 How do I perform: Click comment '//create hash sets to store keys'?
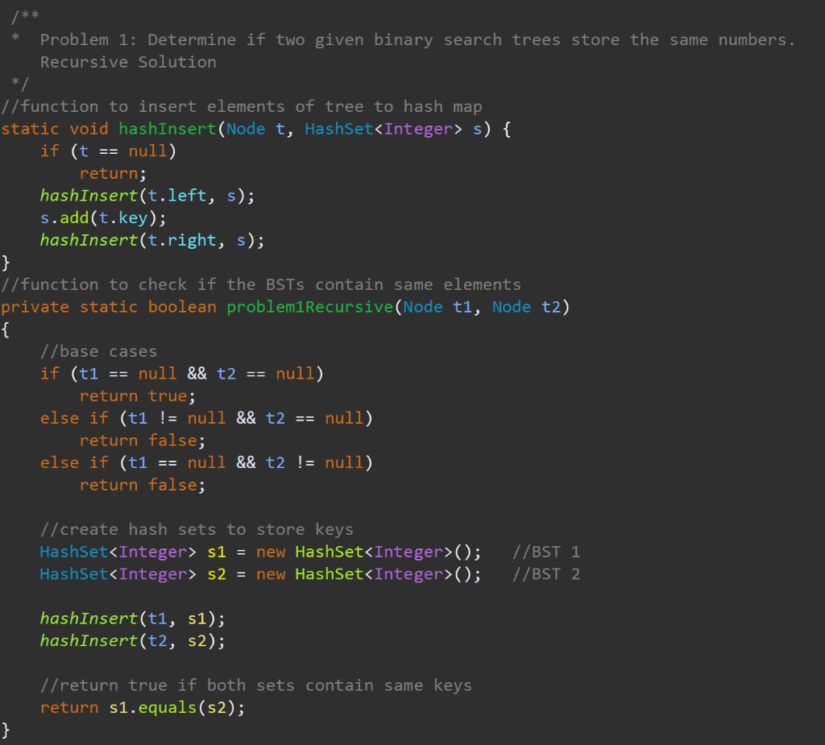click(197, 529)
